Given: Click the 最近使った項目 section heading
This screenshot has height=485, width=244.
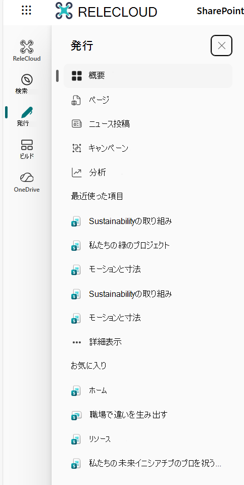Looking at the screenshot, I should coord(97,196).
